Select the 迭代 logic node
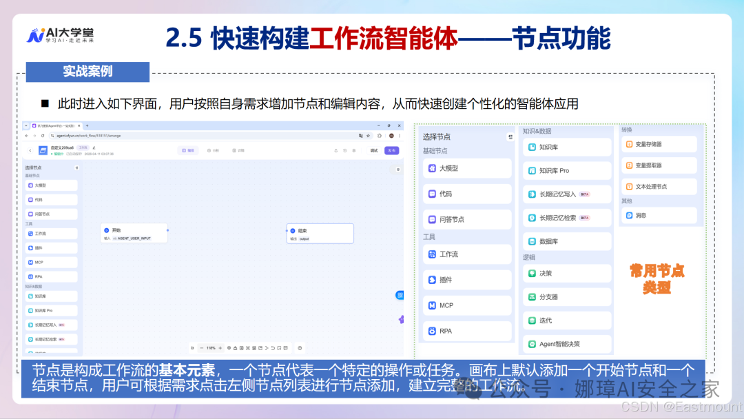 (568, 320)
